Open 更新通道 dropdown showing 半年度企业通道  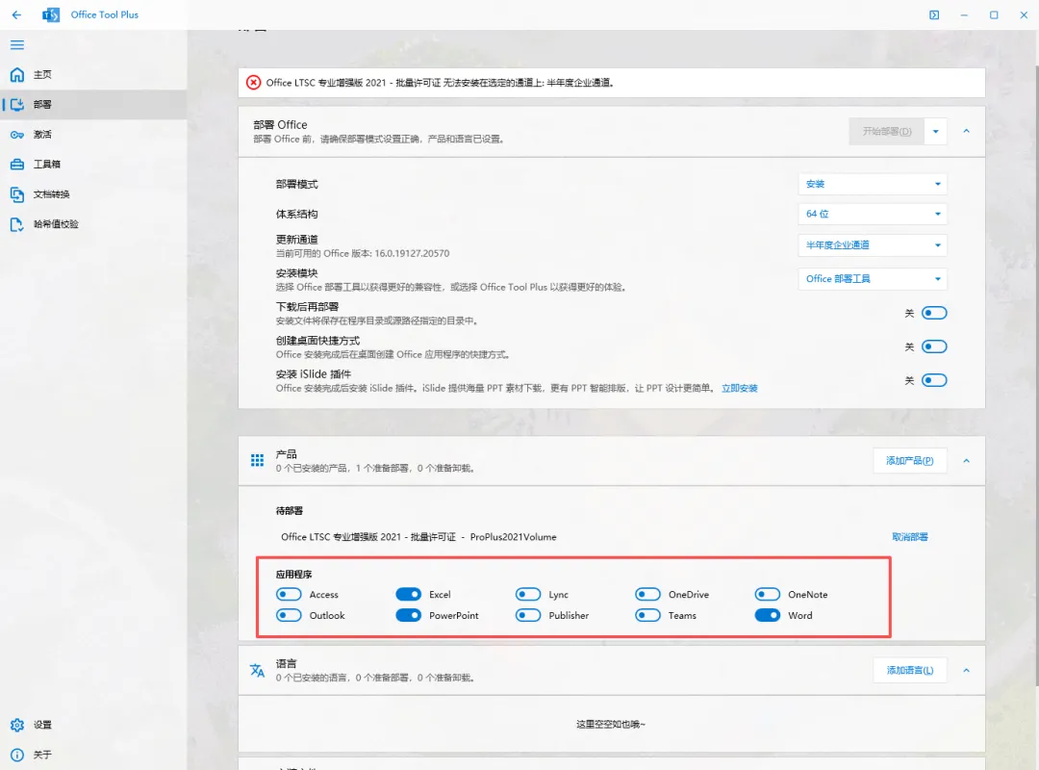coord(873,245)
